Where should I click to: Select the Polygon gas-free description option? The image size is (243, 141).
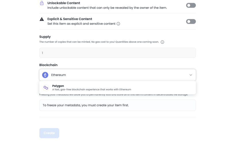coord(91,90)
